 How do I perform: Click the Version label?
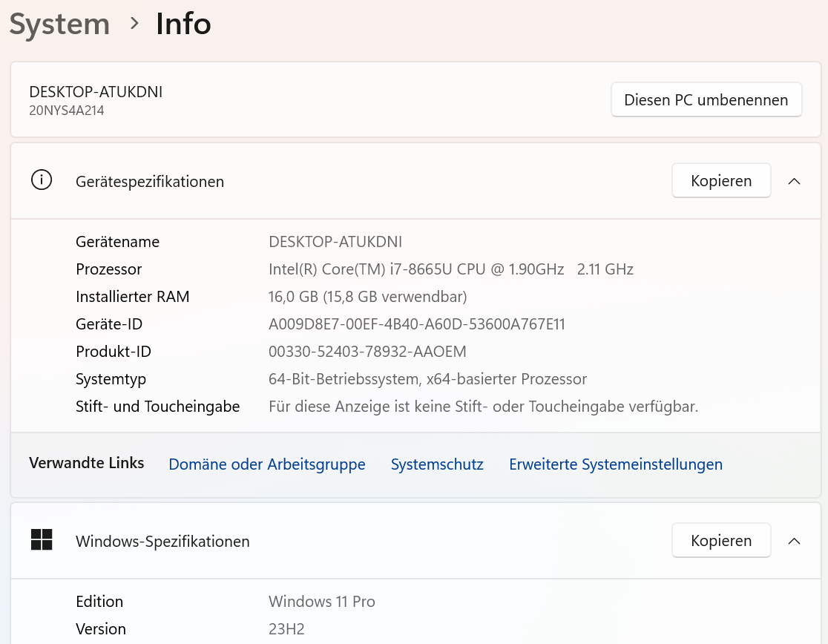(x=101, y=629)
